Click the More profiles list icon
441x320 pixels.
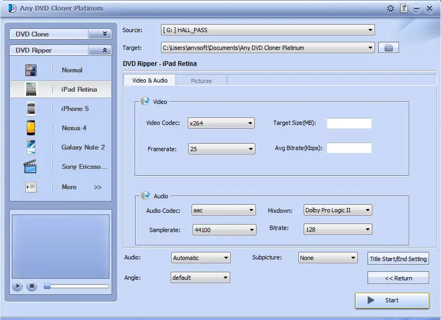coord(31,187)
